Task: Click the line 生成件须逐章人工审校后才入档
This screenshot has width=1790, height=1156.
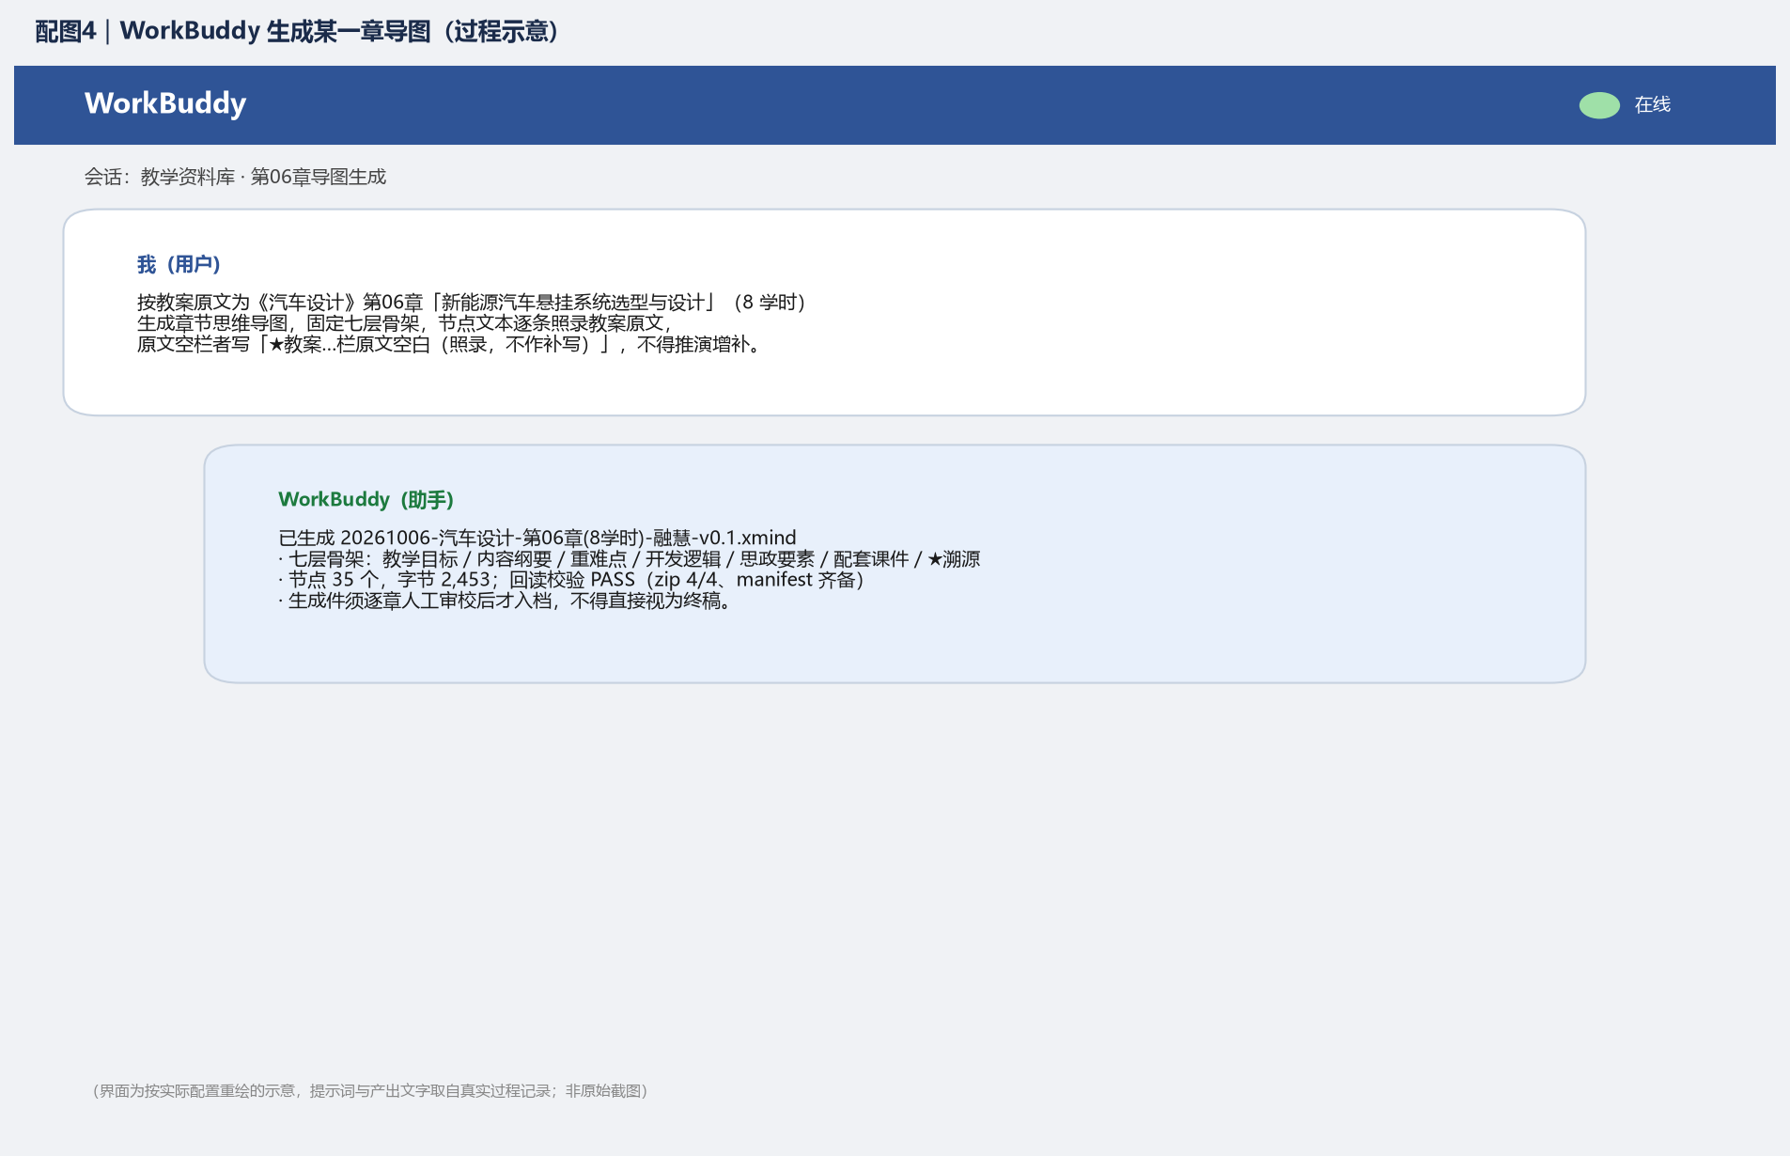Action: click(x=505, y=600)
